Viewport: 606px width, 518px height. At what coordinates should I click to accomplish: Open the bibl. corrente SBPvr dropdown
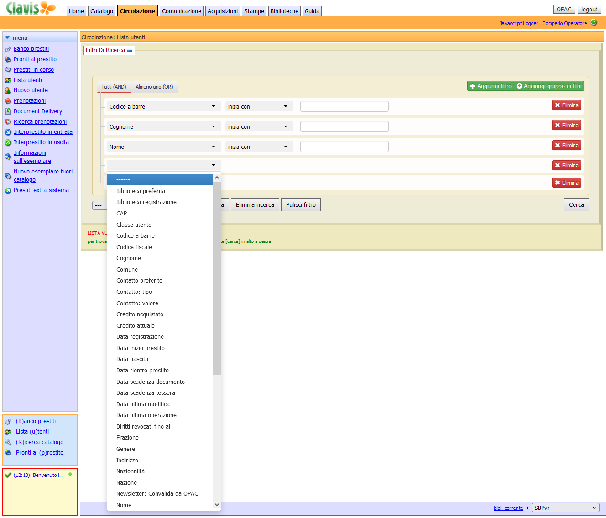tap(565, 508)
